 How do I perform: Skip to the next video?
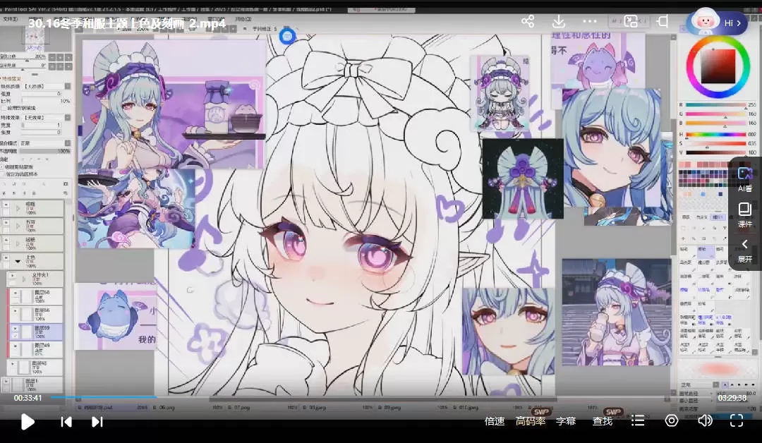click(97, 422)
